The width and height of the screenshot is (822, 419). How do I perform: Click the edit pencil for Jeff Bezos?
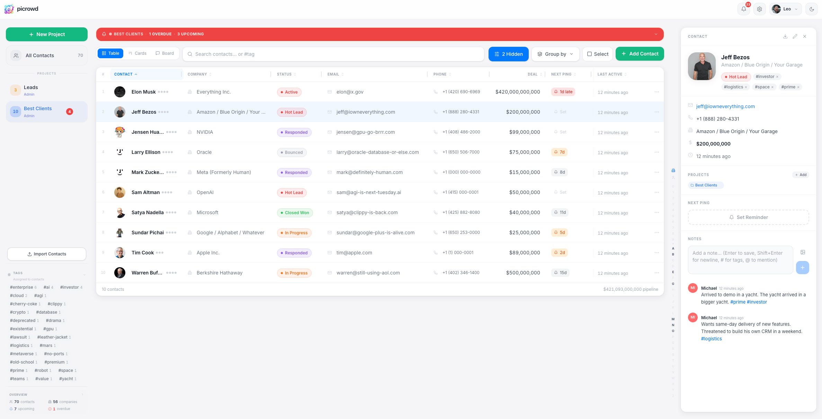[795, 36]
